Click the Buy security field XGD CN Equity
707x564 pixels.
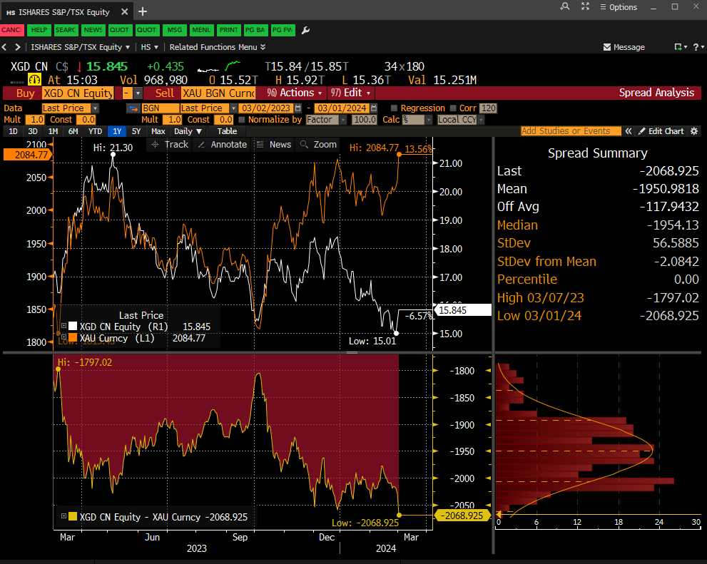(x=78, y=93)
